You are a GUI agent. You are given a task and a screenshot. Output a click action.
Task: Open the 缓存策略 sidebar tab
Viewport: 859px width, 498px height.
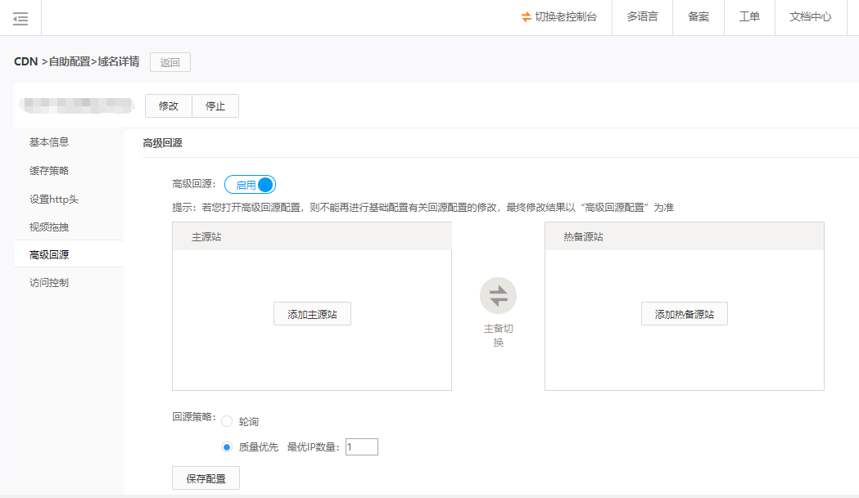click(x=49, y=171)
